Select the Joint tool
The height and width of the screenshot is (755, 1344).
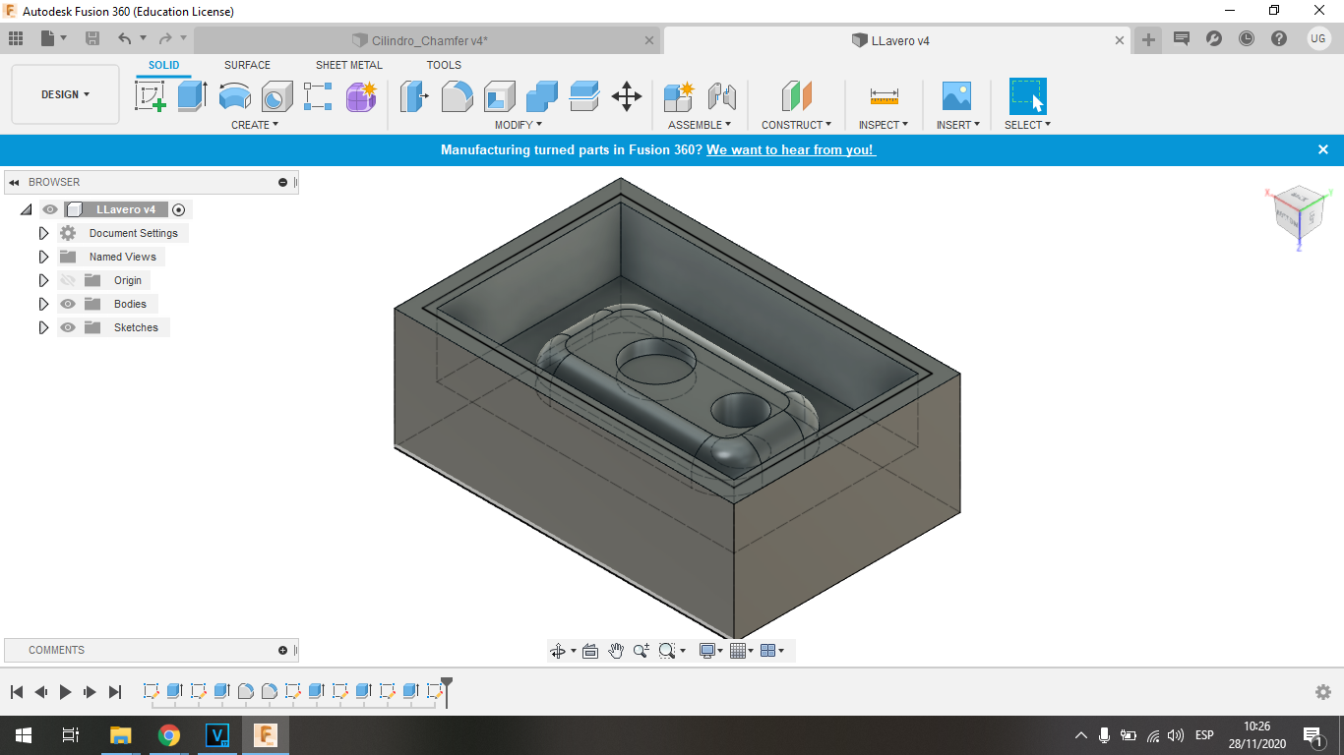click(x=722, y=96)
